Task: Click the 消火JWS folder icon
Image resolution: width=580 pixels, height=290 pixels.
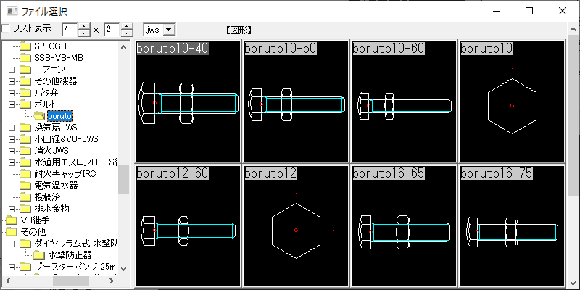Action: pyautogui.click(x=25, y=151)
